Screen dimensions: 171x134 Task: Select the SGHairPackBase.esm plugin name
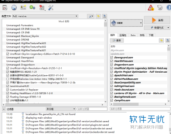point(126,79)
